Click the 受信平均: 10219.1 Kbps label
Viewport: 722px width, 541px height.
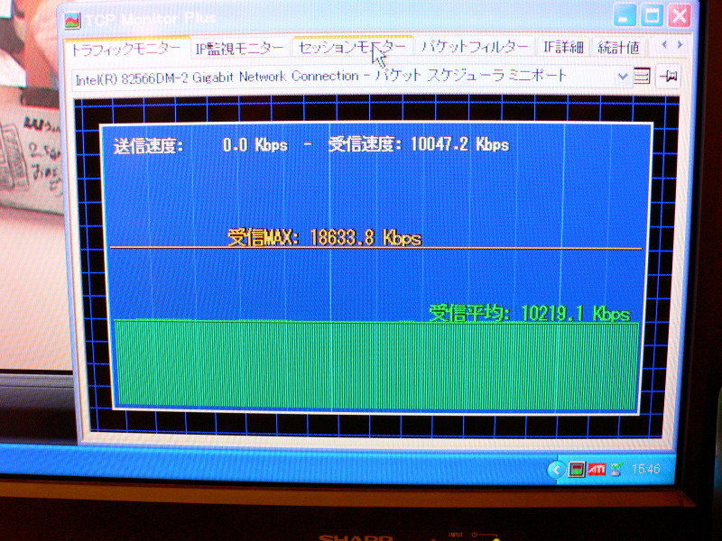point(530,314)
